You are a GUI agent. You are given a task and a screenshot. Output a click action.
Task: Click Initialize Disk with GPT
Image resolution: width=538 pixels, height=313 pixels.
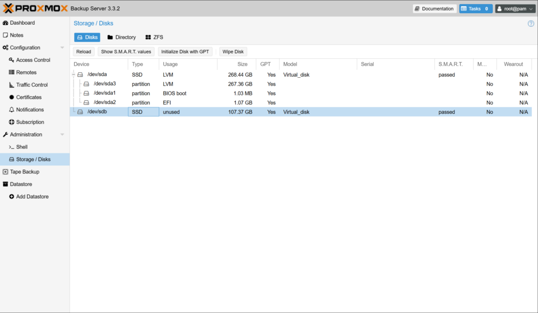(x=185, y=52)
